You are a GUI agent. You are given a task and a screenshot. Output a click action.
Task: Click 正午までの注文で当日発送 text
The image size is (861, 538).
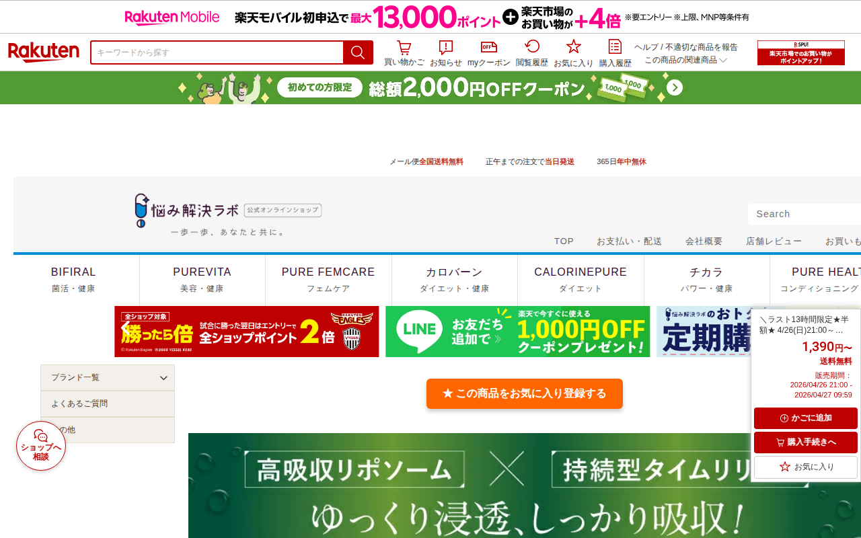point(530,161)
